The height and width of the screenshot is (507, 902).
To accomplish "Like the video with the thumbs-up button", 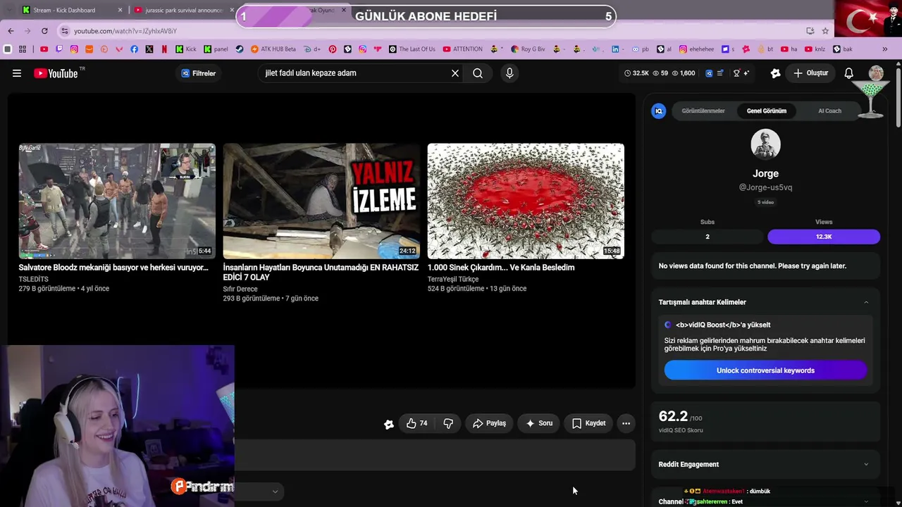I will (x=417, y=423).
